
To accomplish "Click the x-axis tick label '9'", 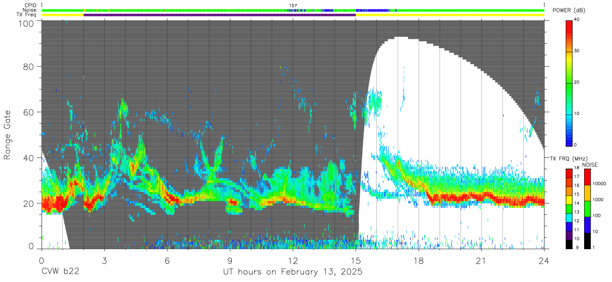I will (230, 261).
